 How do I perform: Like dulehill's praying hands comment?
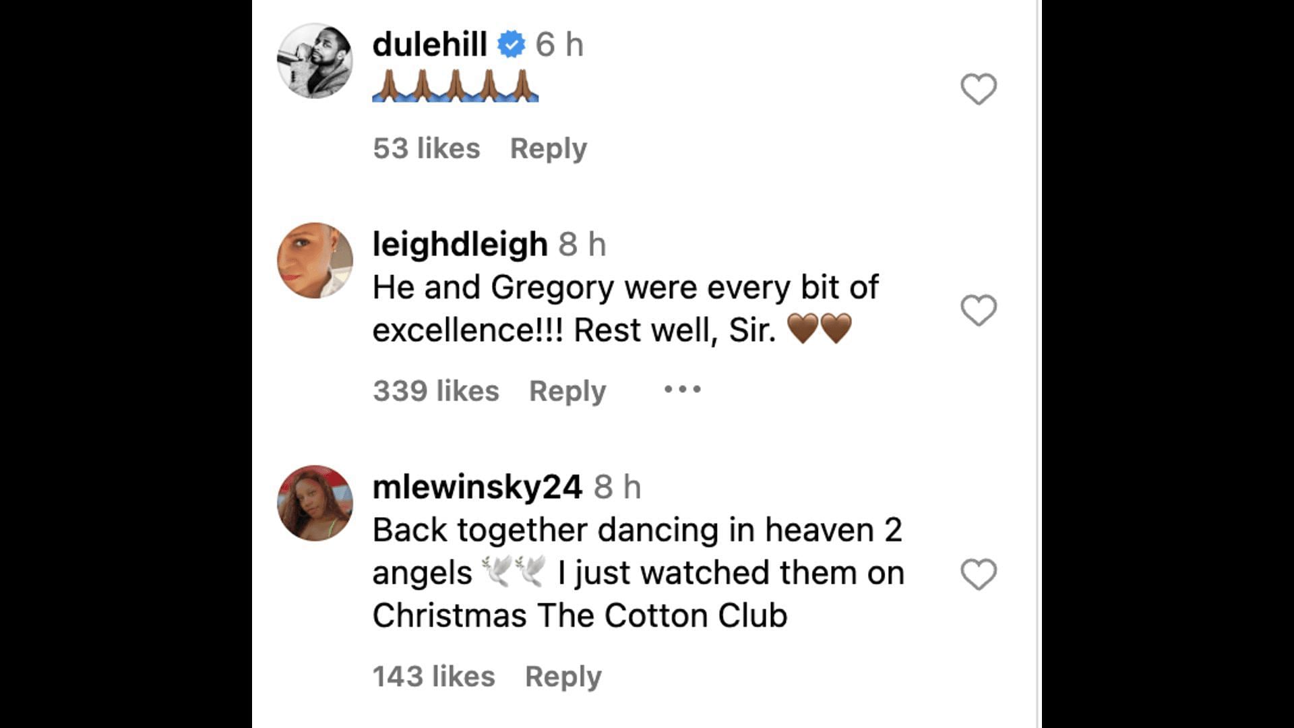(x=979, y=89)
